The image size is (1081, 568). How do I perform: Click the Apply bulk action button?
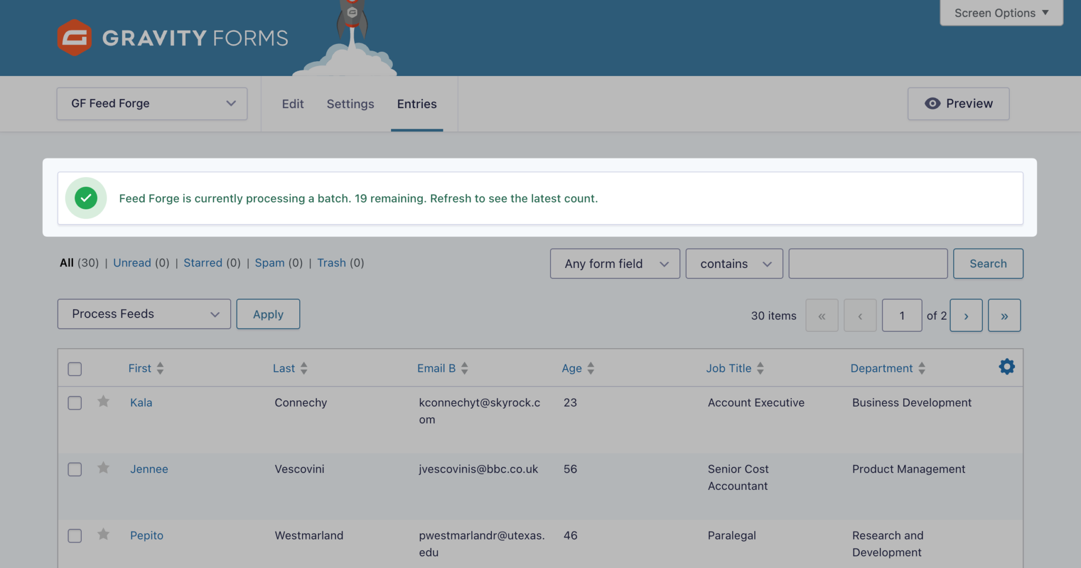click(x=268, y=314)
